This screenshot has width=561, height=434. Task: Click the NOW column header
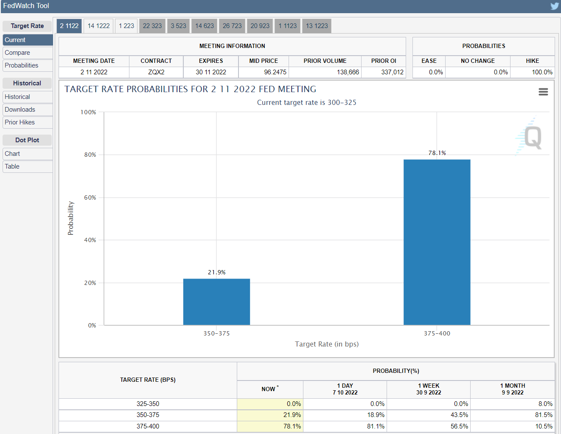coord(270,389)
